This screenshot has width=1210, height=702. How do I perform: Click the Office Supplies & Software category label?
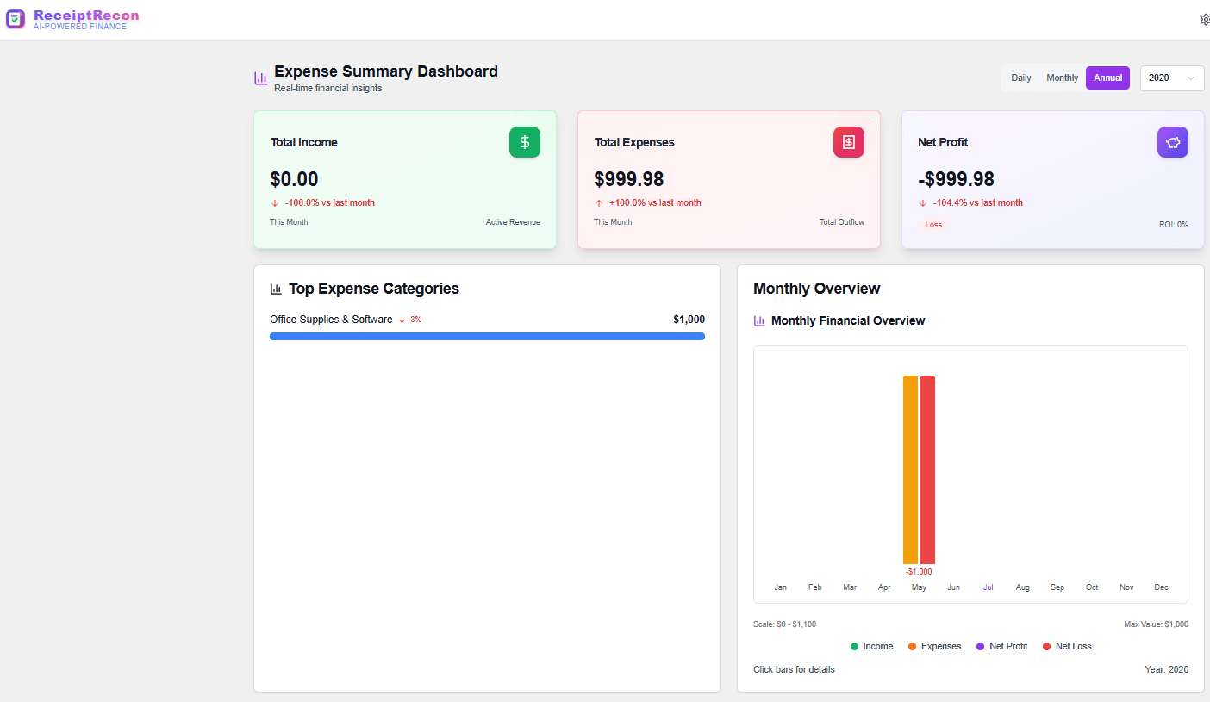[x=331, y=319]
